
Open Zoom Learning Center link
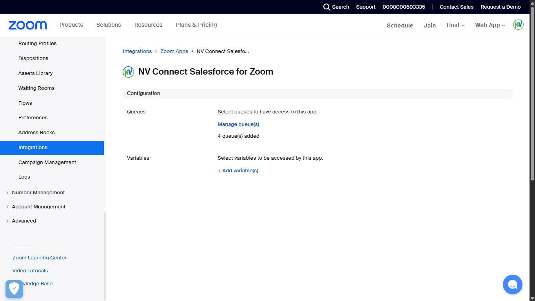click(x=40, y=258)
